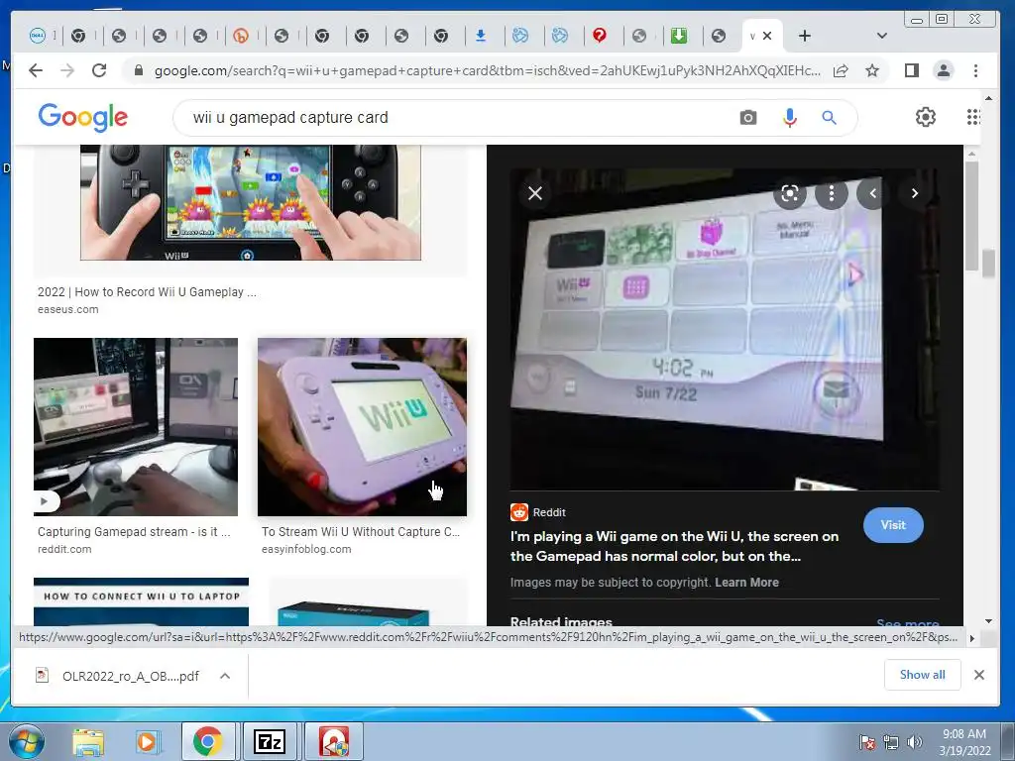Image resolution: width=1015 pixels, height=761 pixels.
Task: Open preview panel three-dot options
Action: point(832,193)
